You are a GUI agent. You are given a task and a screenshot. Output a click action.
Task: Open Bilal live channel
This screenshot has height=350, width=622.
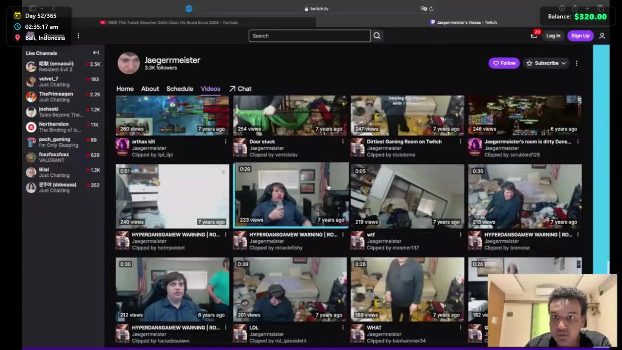click(x=63, y=173)
